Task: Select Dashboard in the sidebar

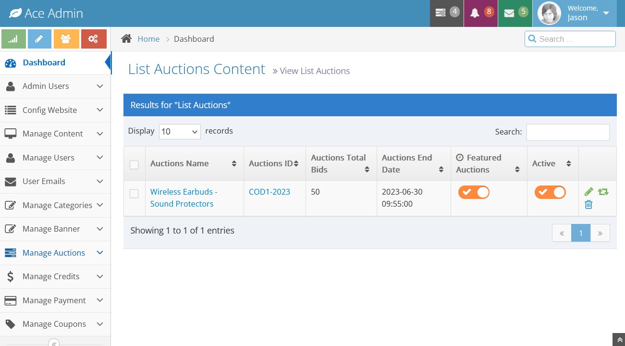Action: tap(44, 62)
